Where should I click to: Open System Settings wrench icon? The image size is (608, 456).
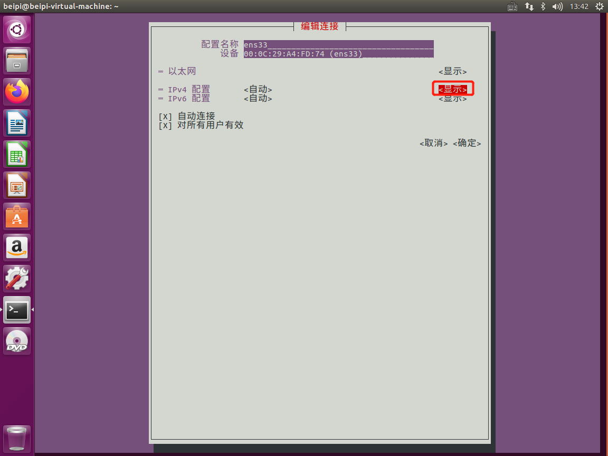click(17, 279)
